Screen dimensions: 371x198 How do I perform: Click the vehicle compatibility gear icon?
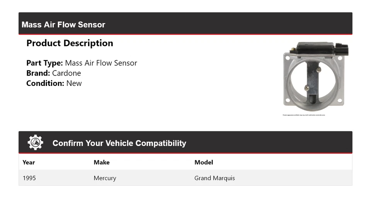click(x=35, y=143)
